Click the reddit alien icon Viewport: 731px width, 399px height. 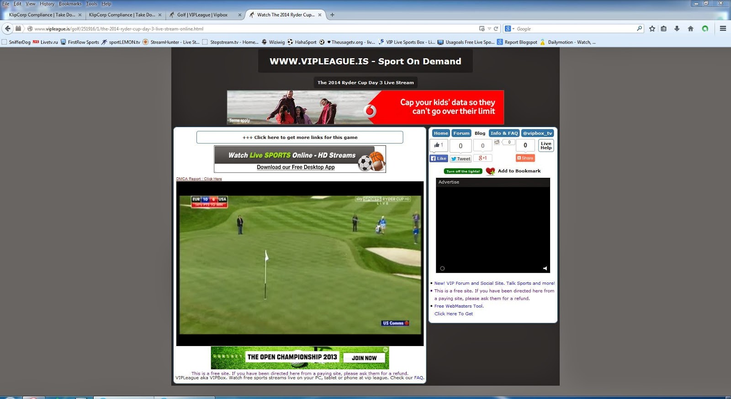(x=497, y=142)
